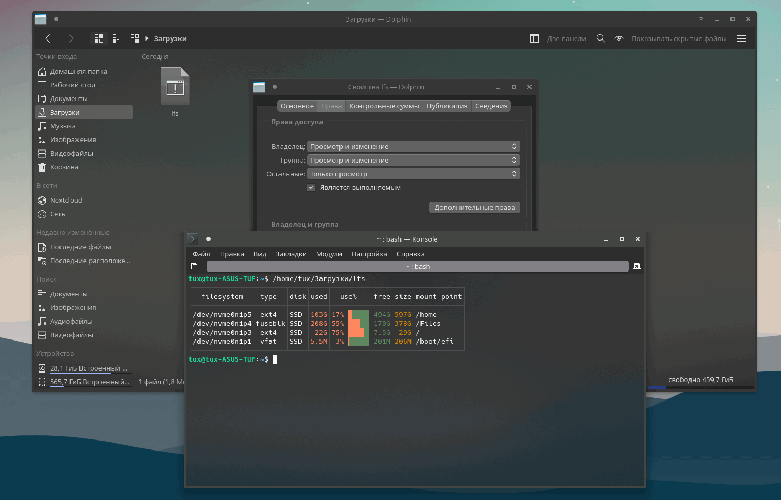This screenshot has height=500, width=781.
Task: Open the 565,7 ГиБ built-in device
Action: (x=84, y=382)
